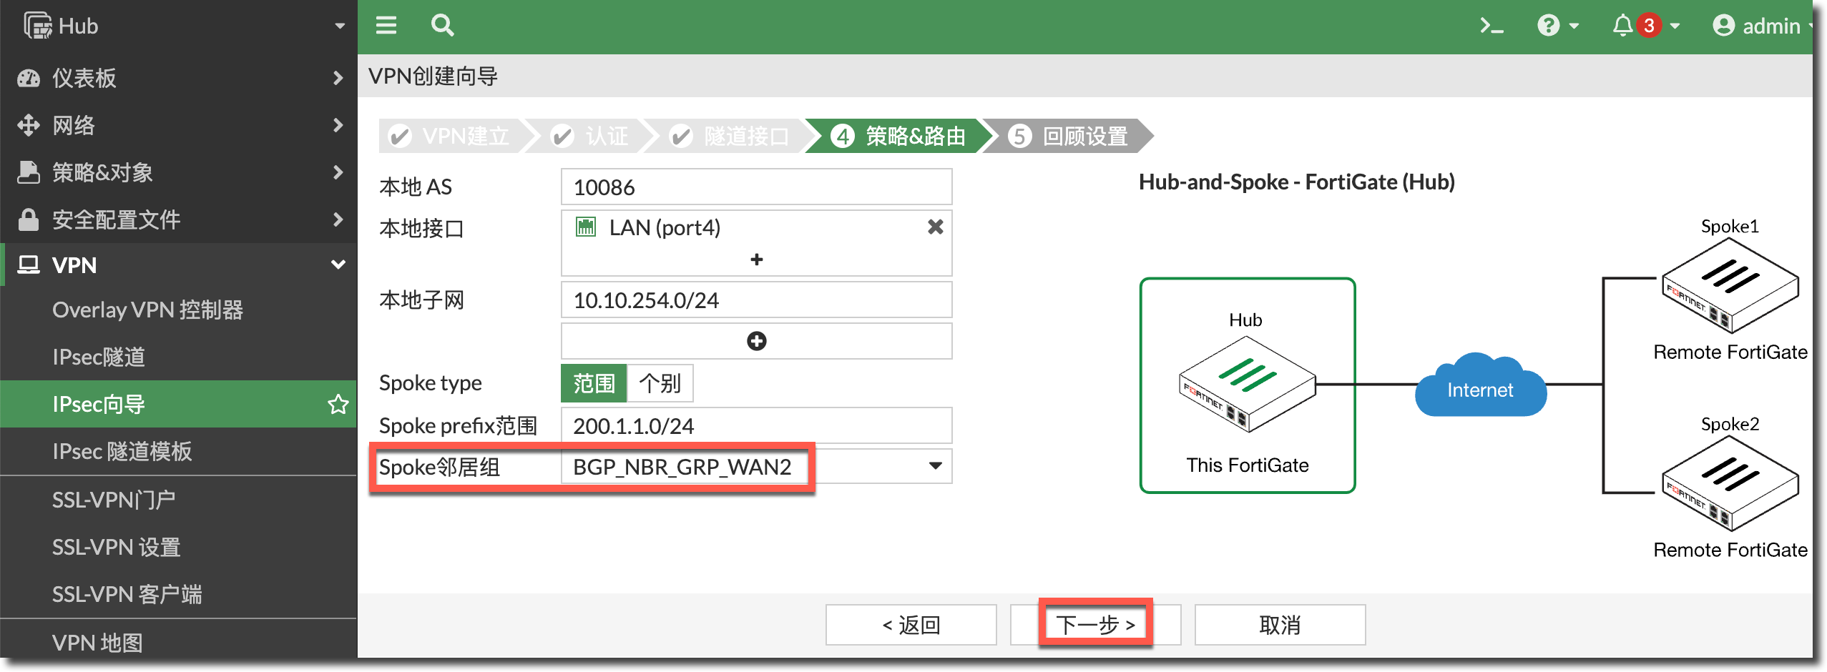Select 范围 Spoke type option
1827x672 pixels.
594,383
